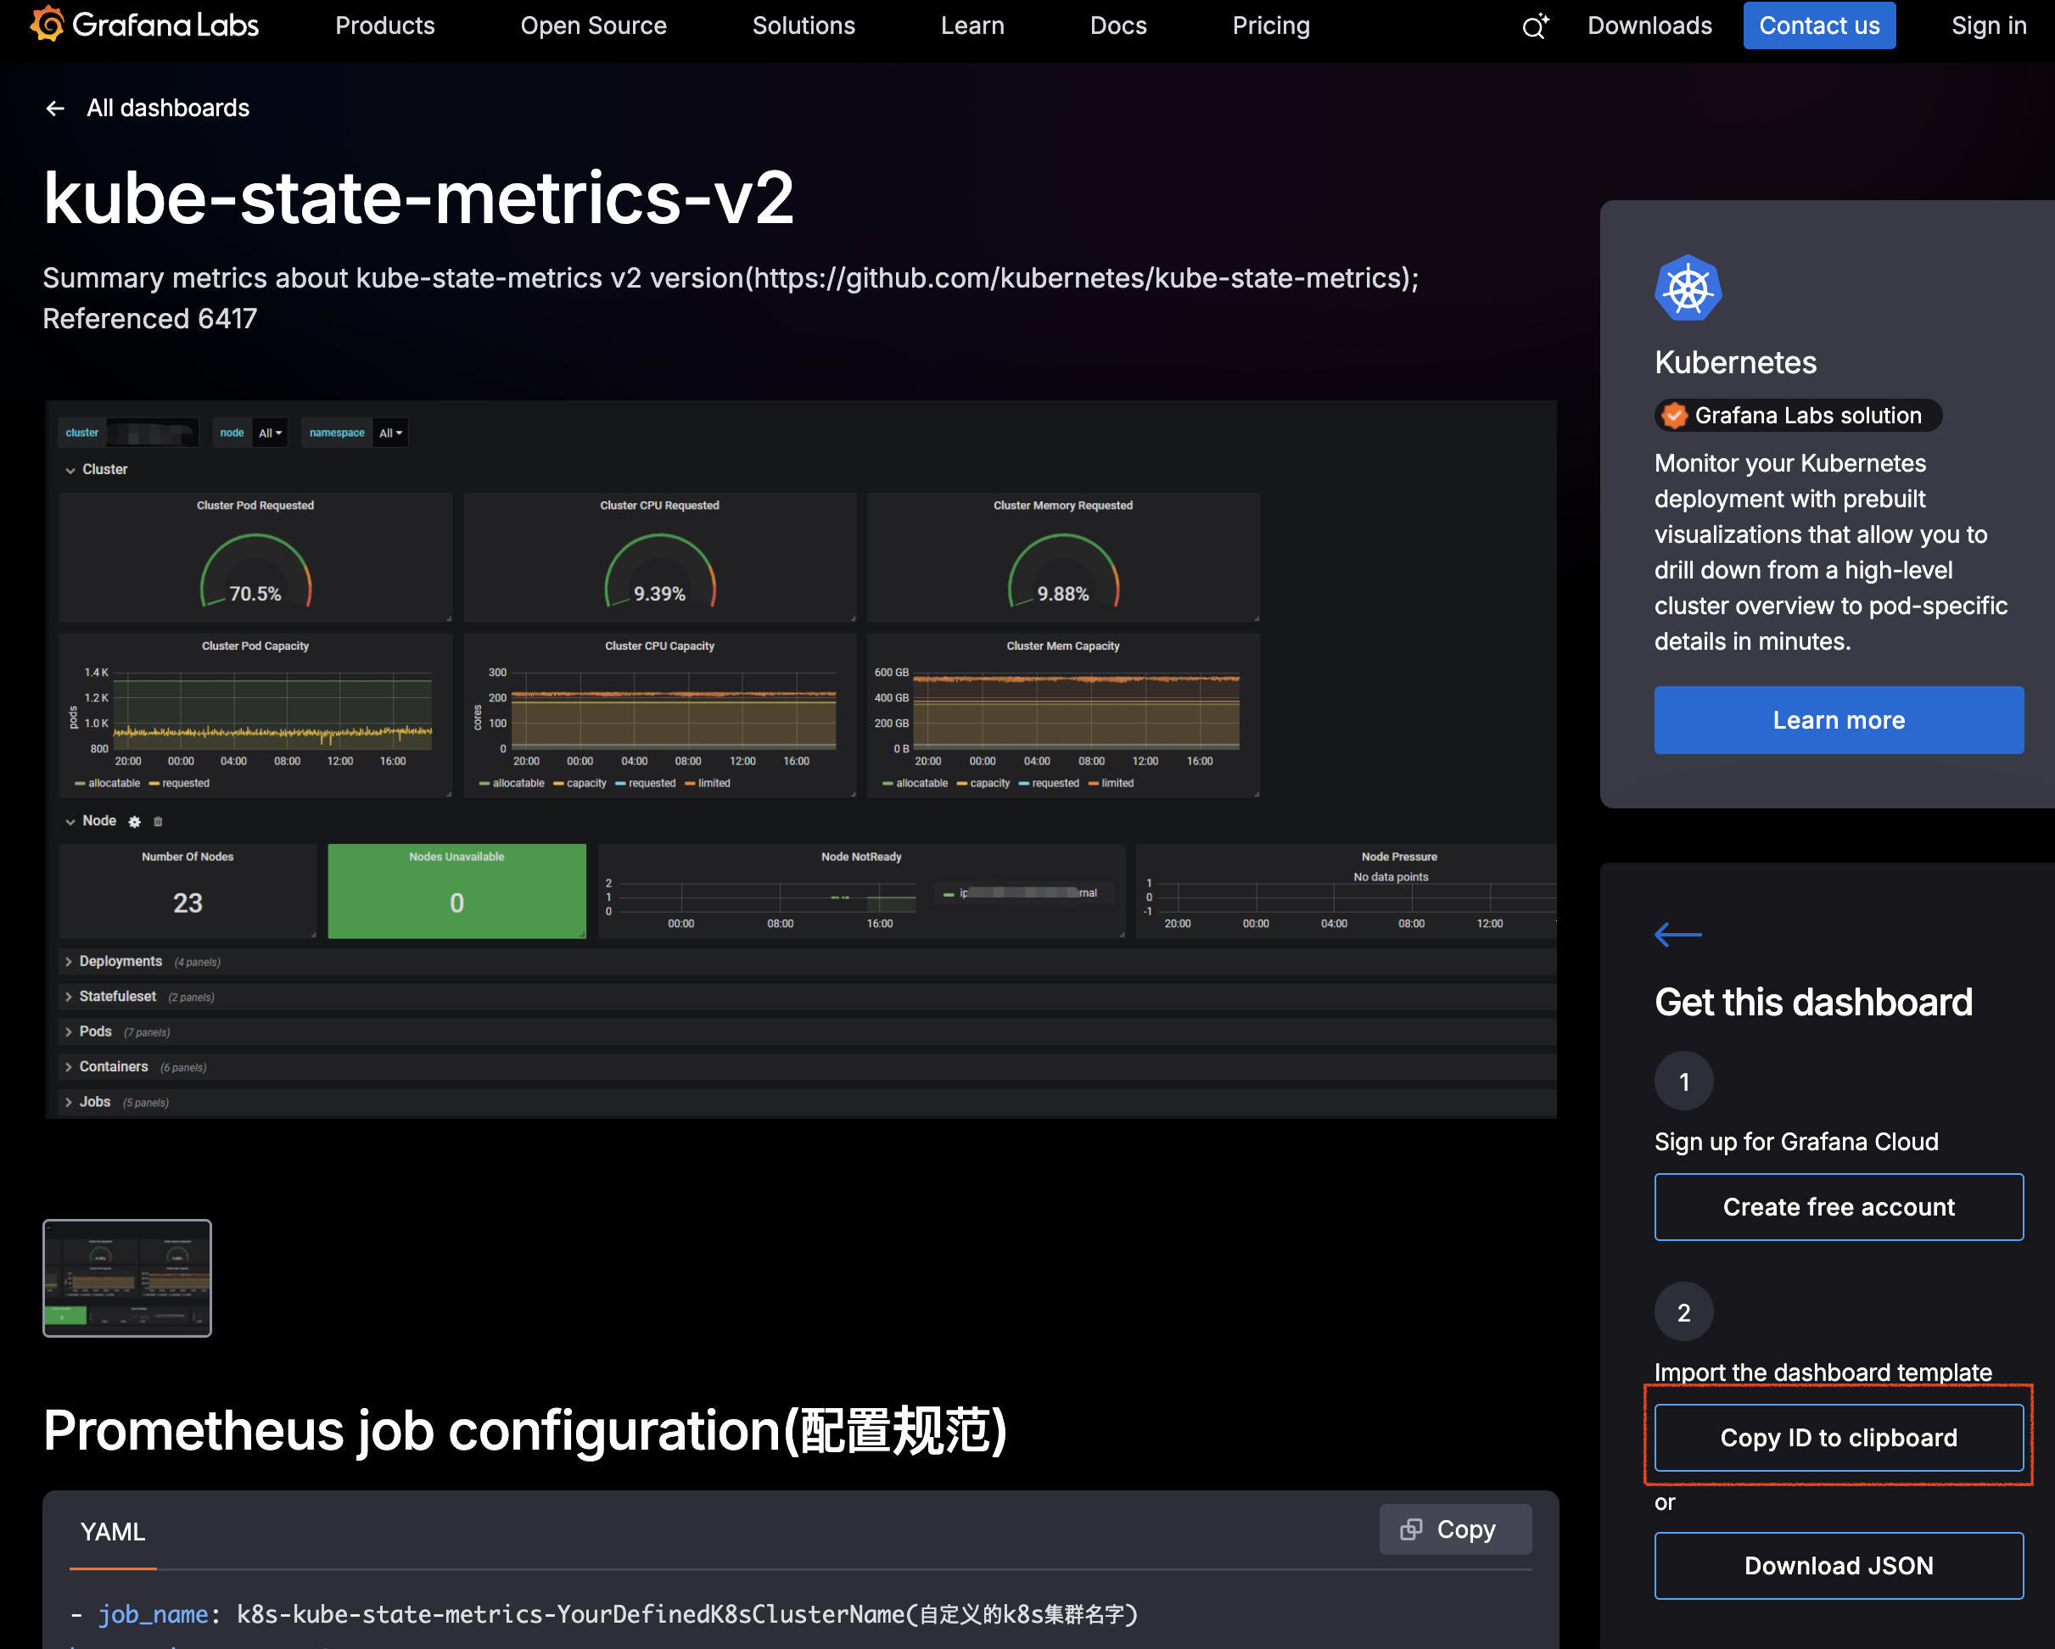Click the copy icon in YAML block

click(x=1411, y=1529)
